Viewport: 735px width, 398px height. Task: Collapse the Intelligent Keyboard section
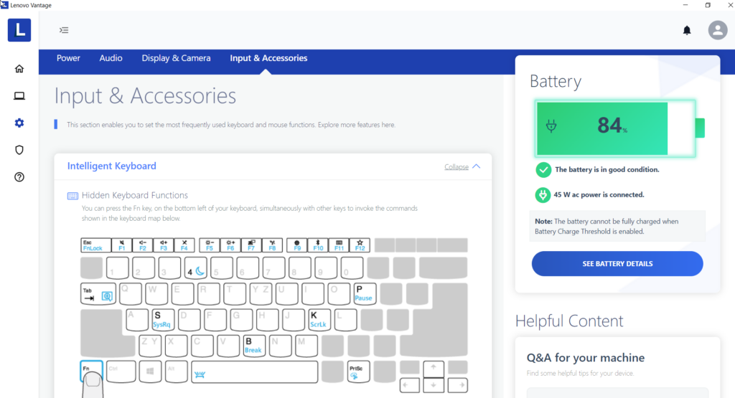tap(462, 166)
